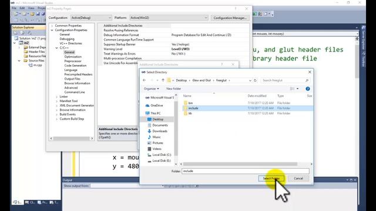The height and width of the screenshot is (211, 376).
Task: Open Configuration dropdown Active(Debug)
Action: click(x=91, y=18)
